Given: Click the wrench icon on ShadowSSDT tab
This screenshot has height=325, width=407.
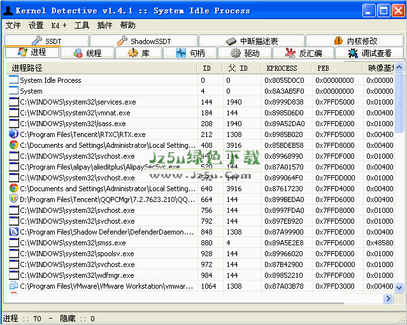Looking at the screenshot, I should tap(122, 41).
